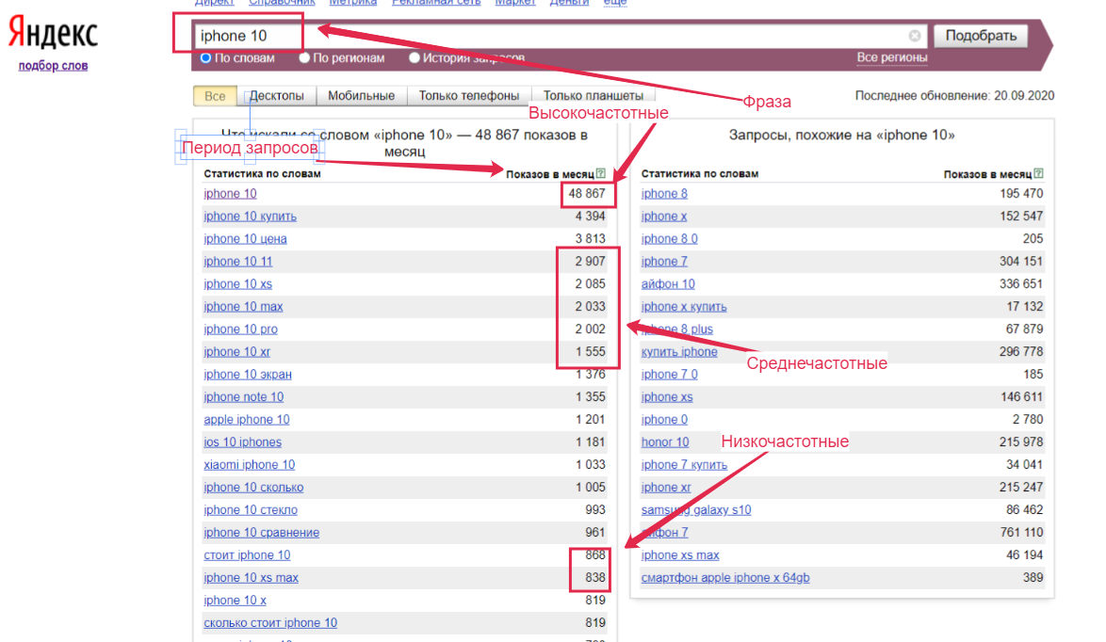Screen dimensions: 1106x642
Task: Open the 'айфон 10' link
Action: (668, 284)
